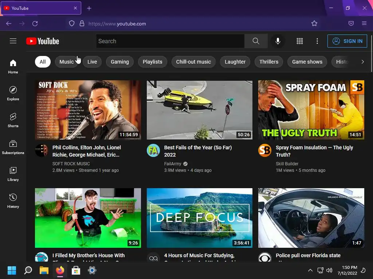Reload the page

pos(35,24)
